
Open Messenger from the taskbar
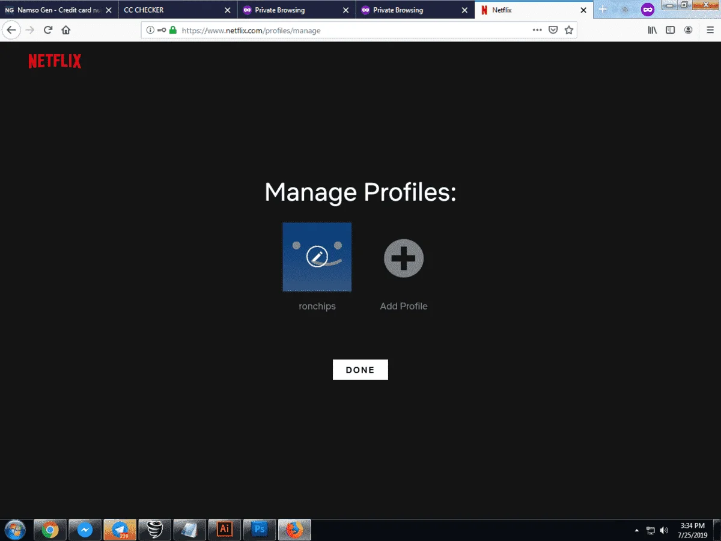[85, 530]
